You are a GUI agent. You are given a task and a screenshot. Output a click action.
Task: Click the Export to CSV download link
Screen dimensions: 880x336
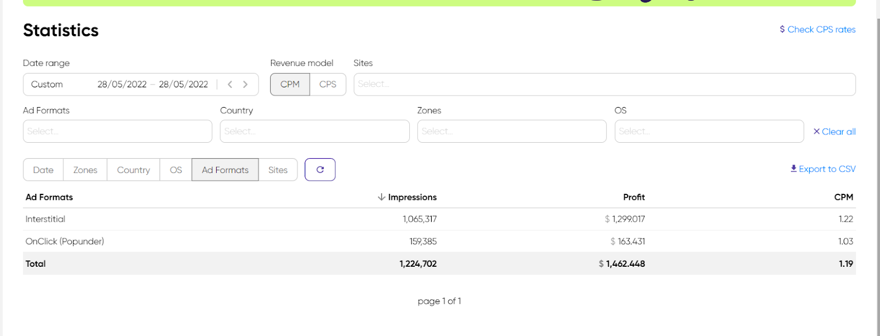click(x=823, y=169)
